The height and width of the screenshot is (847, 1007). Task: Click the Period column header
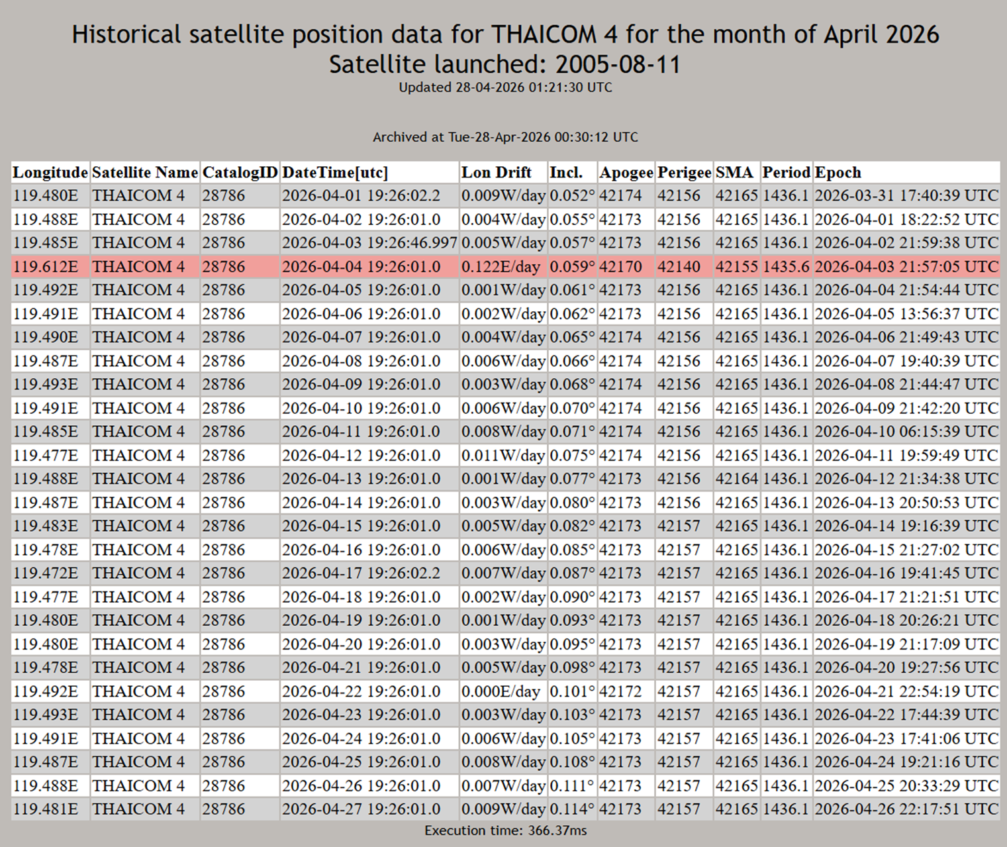click(x=786, y=173)
